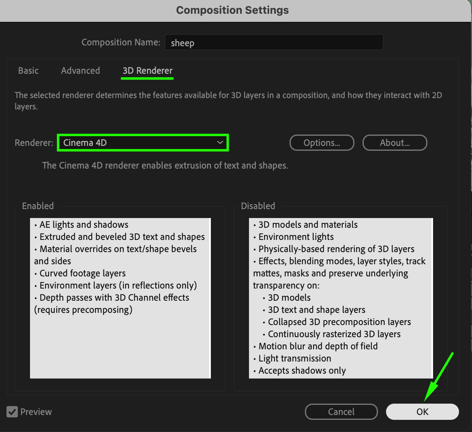Click the Composition Name text field
This screenshot has width=472, height=432.
coord(274,43)
